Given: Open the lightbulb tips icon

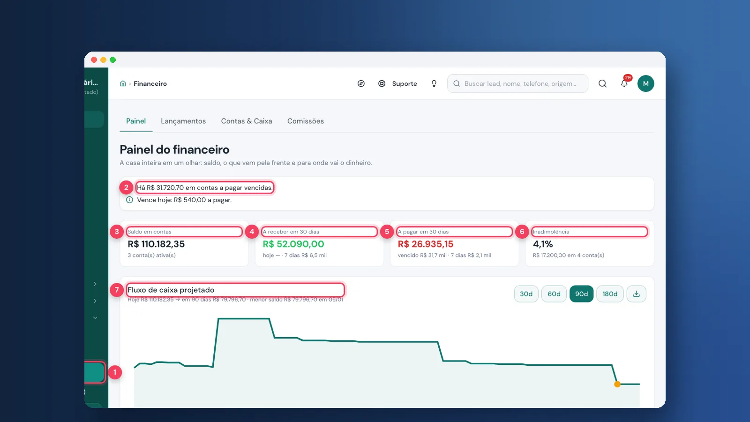Looking at the screenshot, I should (434, 83).
